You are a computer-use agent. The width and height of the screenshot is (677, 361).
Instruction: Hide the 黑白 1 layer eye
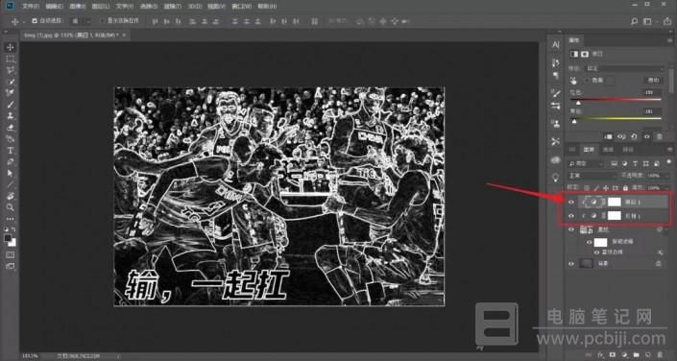pos(571,202)
